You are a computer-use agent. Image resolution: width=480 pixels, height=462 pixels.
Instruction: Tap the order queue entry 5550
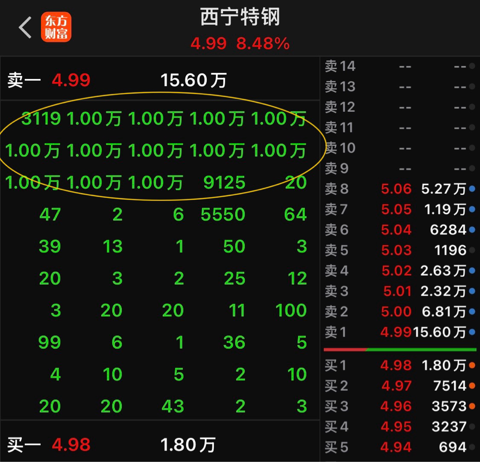[x=223, y=214]
